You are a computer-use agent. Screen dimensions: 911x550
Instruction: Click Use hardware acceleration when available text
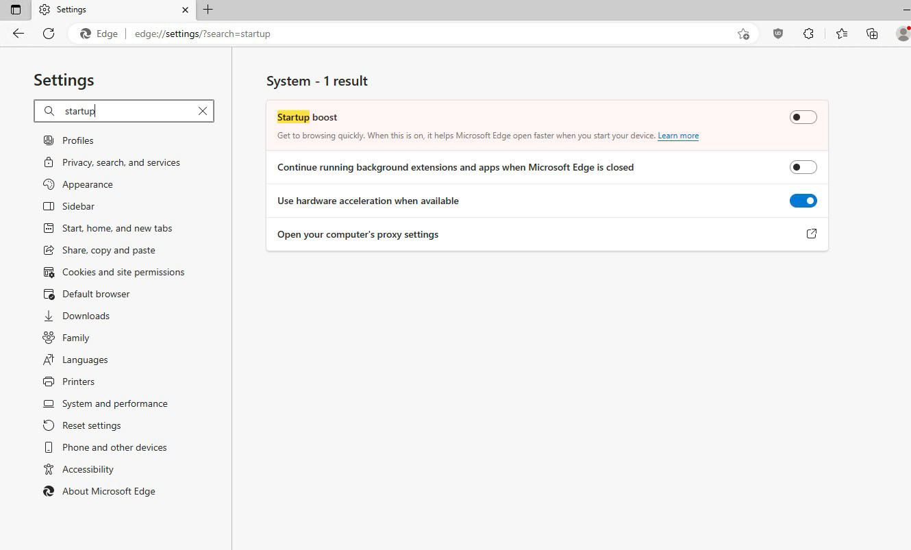(368, 201)
